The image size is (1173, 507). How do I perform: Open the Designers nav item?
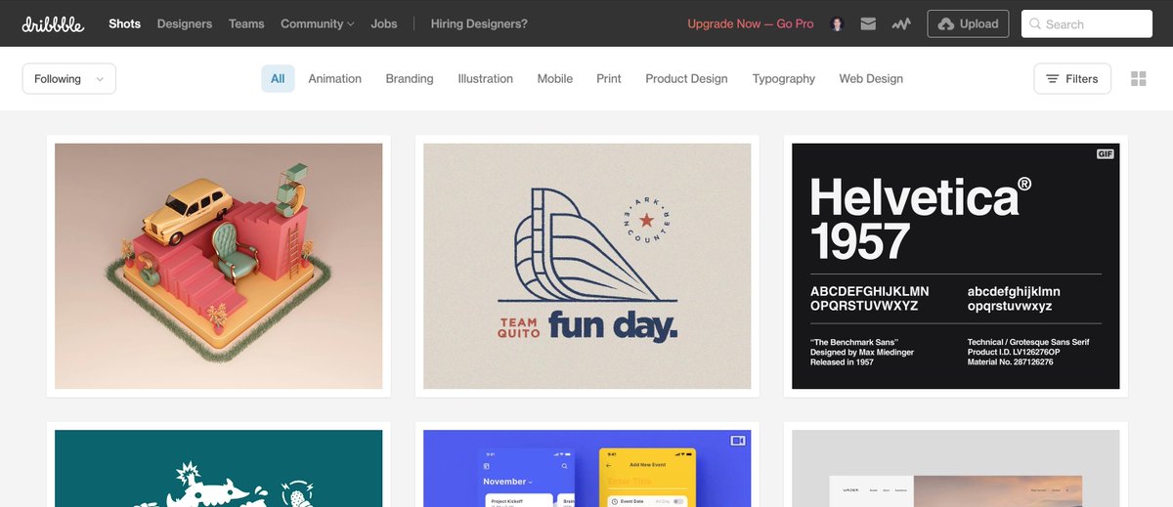185,23
